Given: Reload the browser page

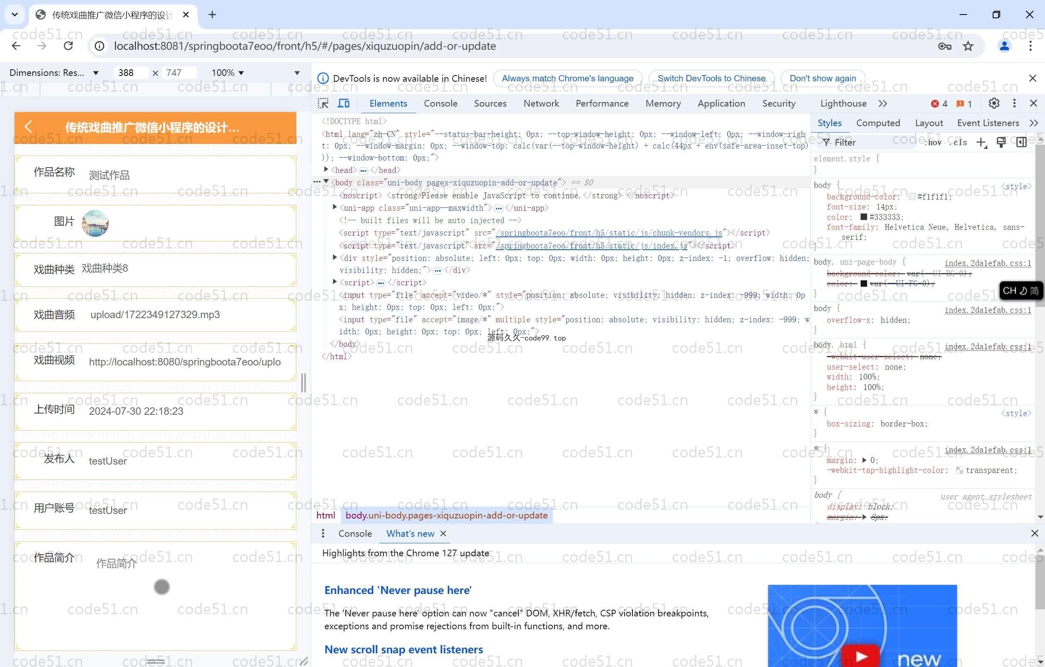Looking at the screenshot, I should (x=68, y=46).
